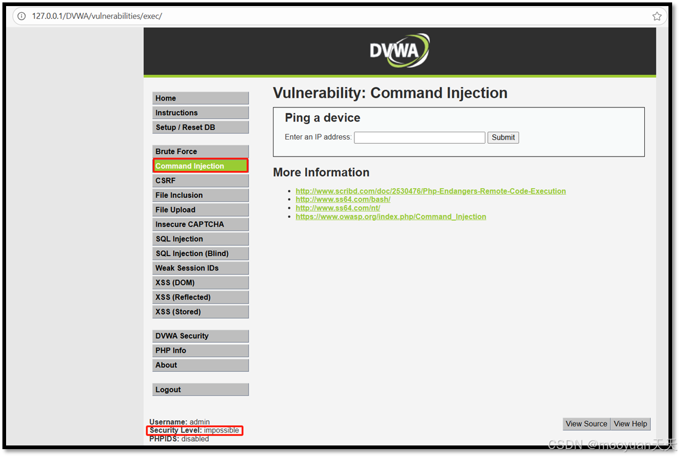Focus the Enter an IP address field
Image resolution: width=680 pixels, height=457 pixels.
(419, 138)
